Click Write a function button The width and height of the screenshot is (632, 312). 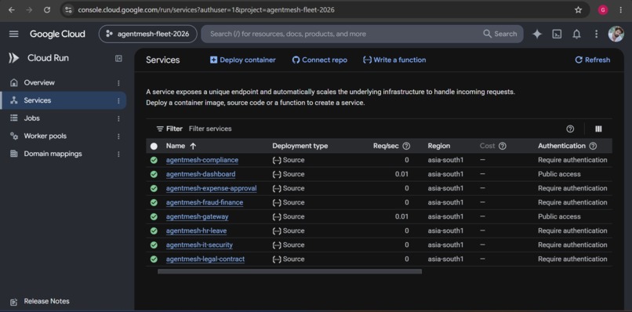(x=394, y=60)
